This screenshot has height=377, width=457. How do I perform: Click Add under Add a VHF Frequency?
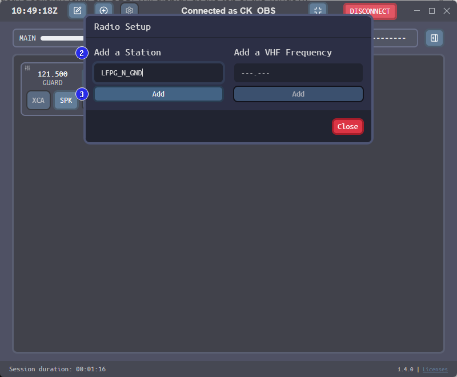[x=298, y=94]
